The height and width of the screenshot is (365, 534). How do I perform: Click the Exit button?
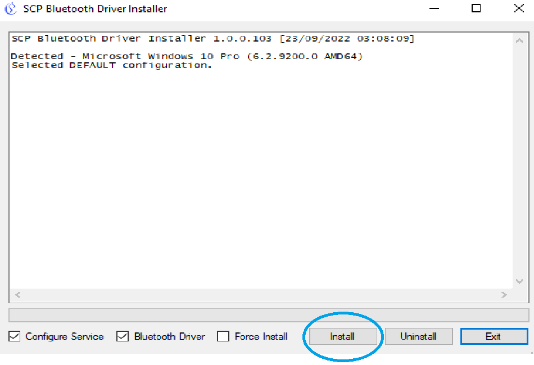pyautogui.click(x=494, y=336)
